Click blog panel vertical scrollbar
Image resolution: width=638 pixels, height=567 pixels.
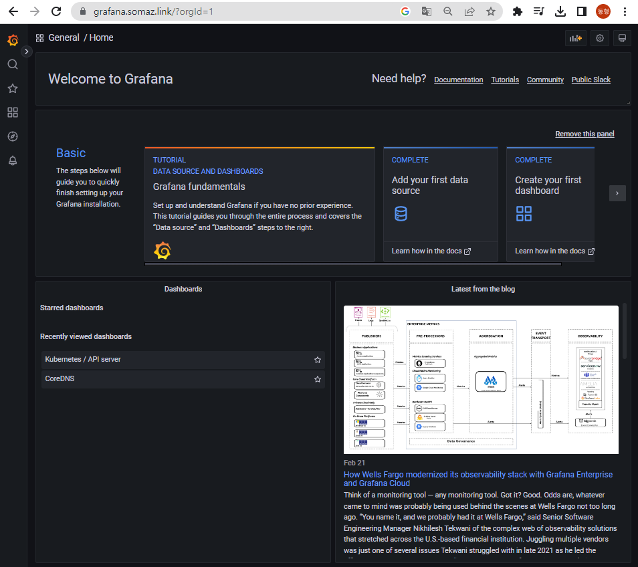pos(625,331)
